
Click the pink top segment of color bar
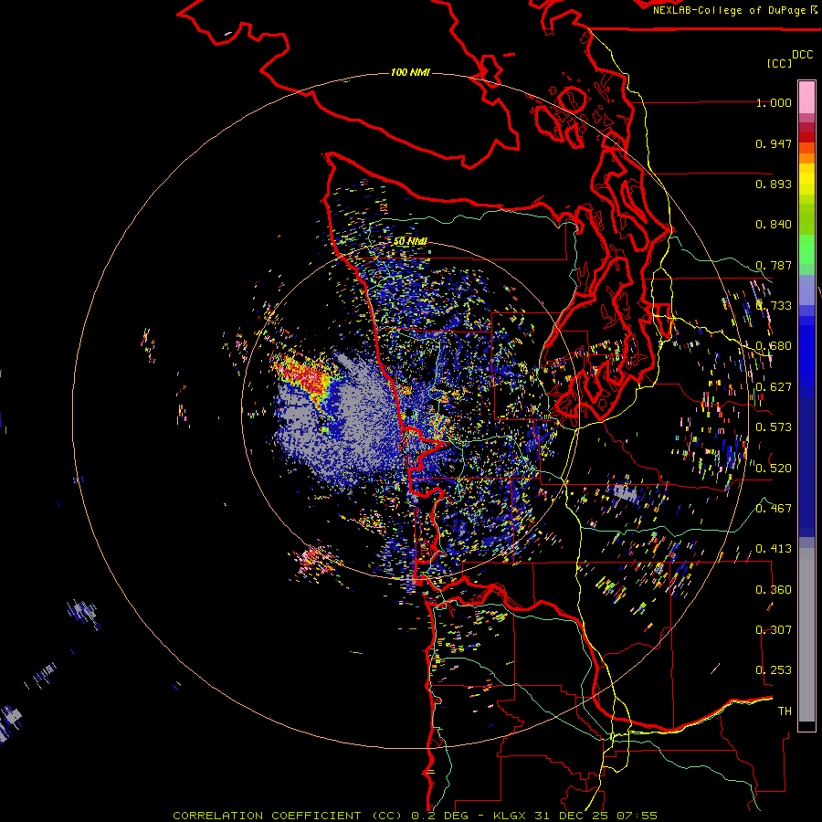[806, 98]
